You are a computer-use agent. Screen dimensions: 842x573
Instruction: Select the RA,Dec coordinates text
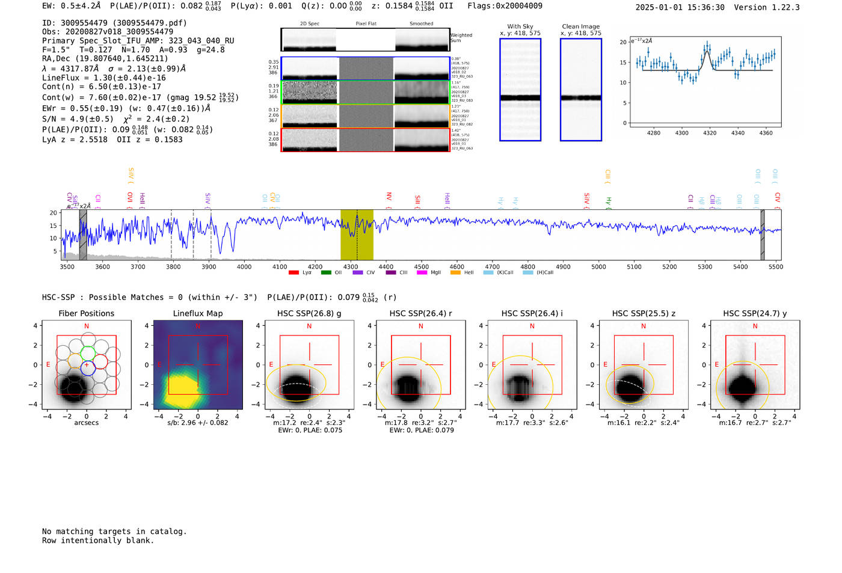(x=105, y=59)
